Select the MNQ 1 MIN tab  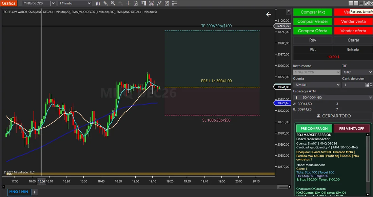(x=19, y=192)
